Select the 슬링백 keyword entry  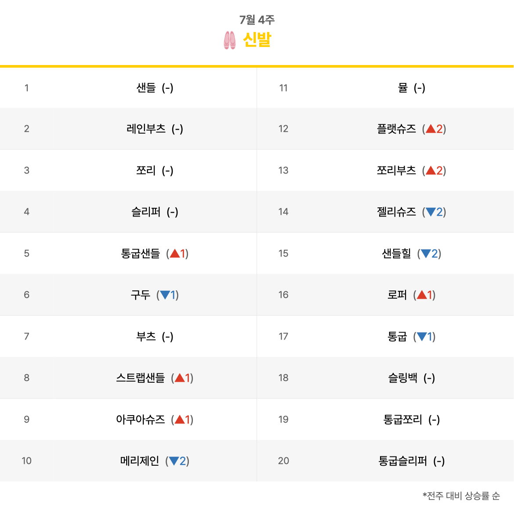pyautogui.click(x=402, y=378)
